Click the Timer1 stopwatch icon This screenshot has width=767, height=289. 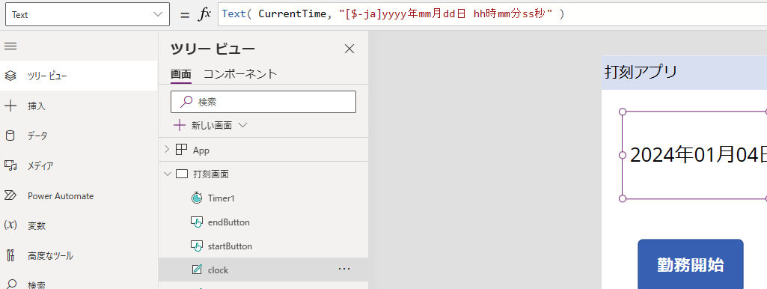pos(197,198)
